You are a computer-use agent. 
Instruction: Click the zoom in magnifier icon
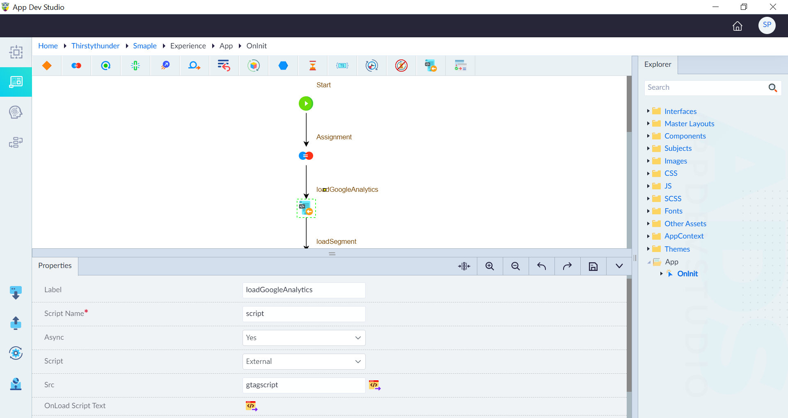(x=490, y=266)
